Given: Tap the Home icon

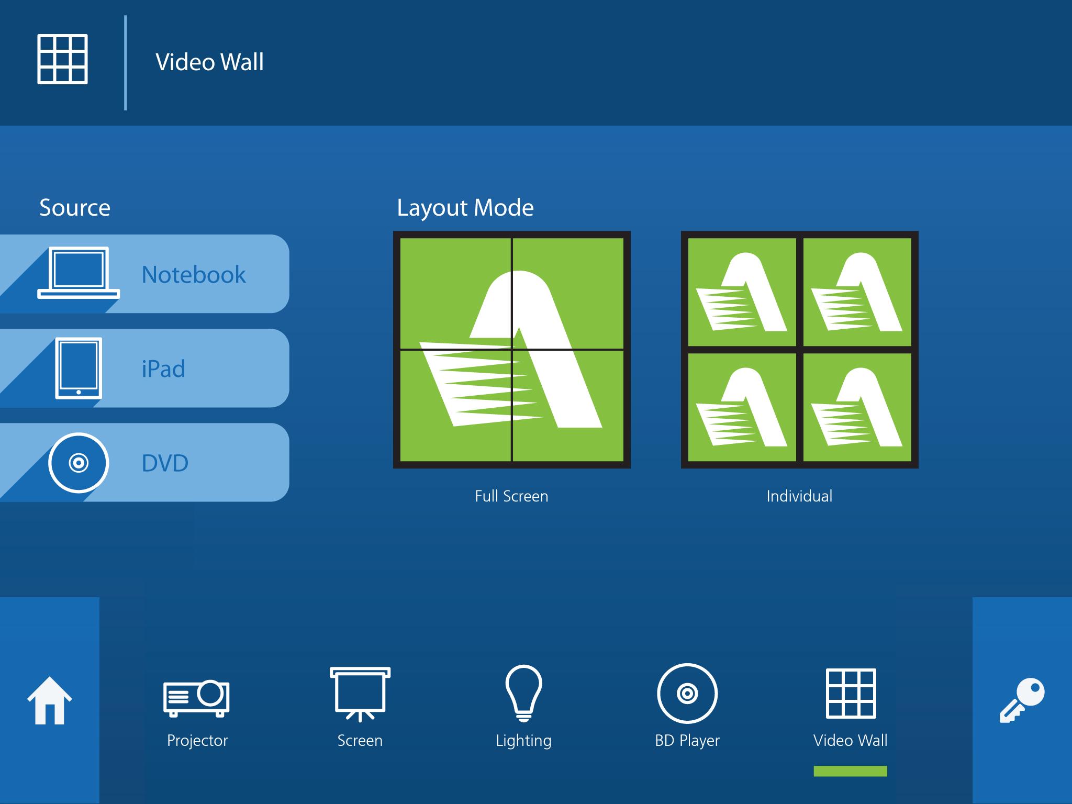Looking at the screenshot, I should [x=50, y=700].
